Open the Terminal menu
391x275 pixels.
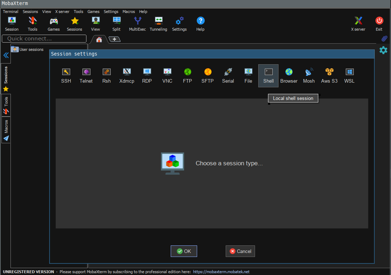point(10,12)
